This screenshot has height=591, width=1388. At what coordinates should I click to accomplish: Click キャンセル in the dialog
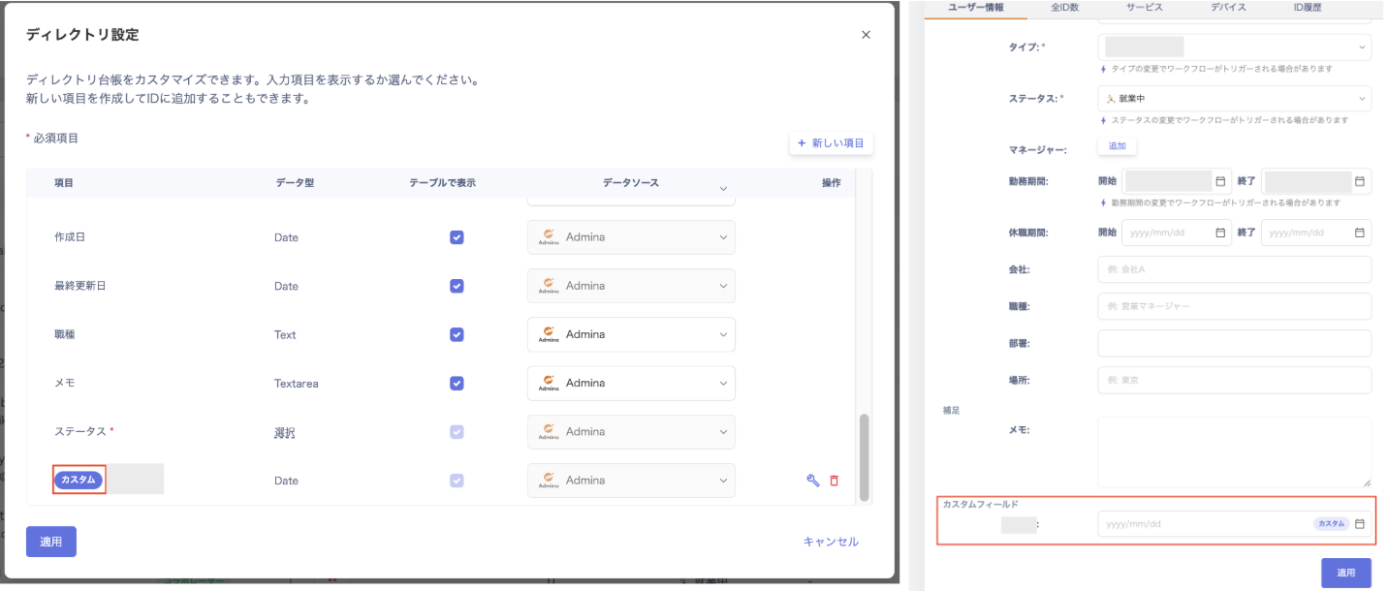[831, 542]
